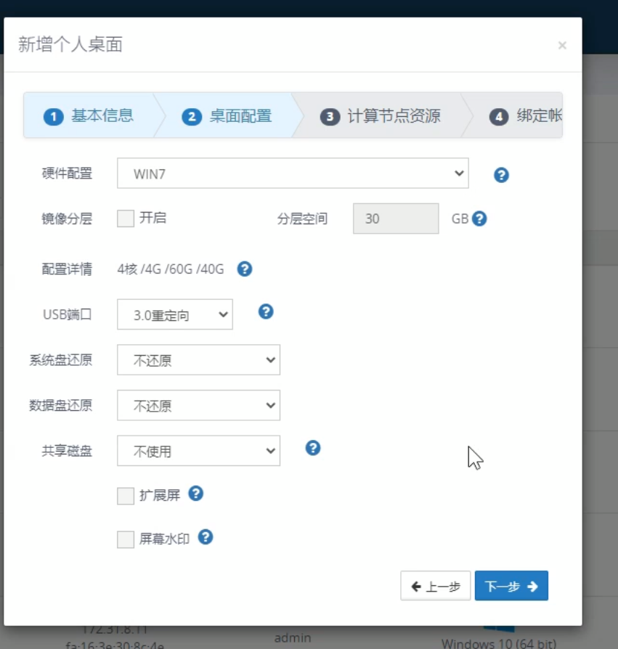
Task: Click the 上一步 previous button
Action: [435, 587]
